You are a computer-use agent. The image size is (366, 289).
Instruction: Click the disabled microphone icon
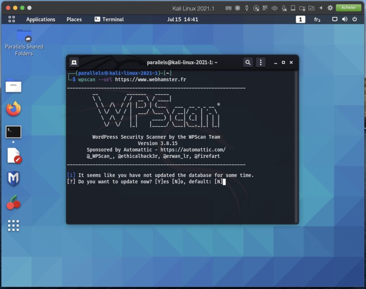pos(284,8)
